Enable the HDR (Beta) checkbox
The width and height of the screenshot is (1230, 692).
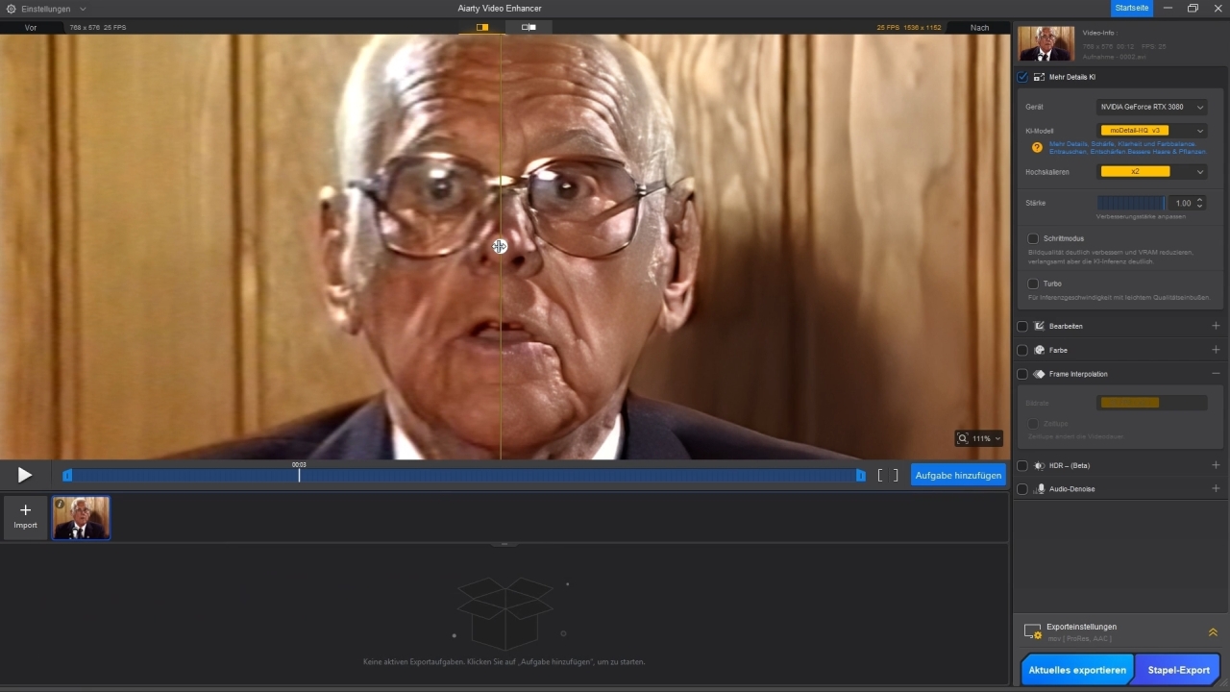(1022, 465)
